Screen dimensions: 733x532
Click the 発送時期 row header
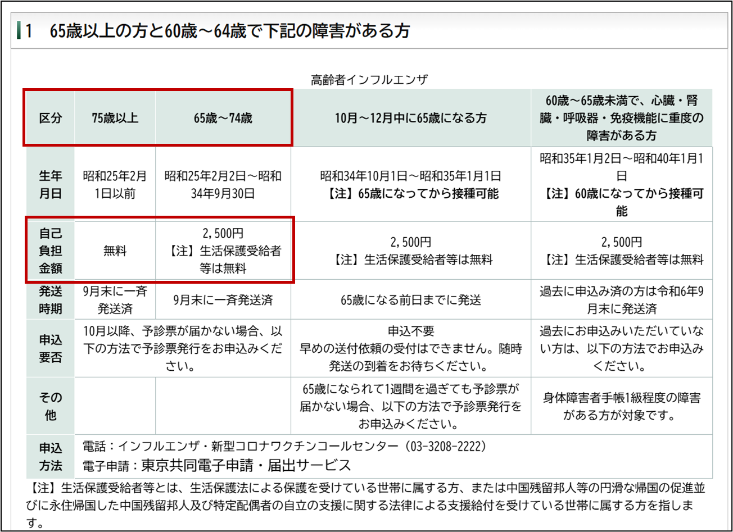coord(50,300)
